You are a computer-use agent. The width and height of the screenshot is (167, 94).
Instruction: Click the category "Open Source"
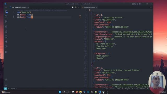point(103,56)
